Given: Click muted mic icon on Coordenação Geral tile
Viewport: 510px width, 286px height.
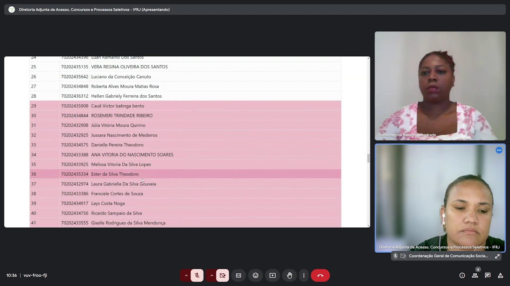Looking at the screenshot, I should 396,256.
